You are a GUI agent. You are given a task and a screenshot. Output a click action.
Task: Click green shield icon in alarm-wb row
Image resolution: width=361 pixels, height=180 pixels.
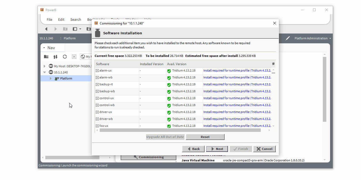pyautogui.click(x=169, y=78)
